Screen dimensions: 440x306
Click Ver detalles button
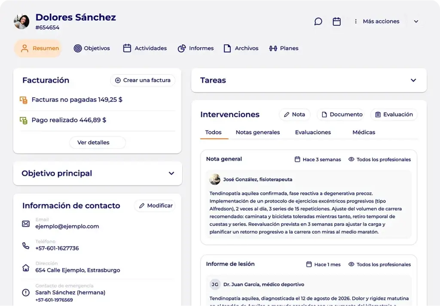pos(98,142)
